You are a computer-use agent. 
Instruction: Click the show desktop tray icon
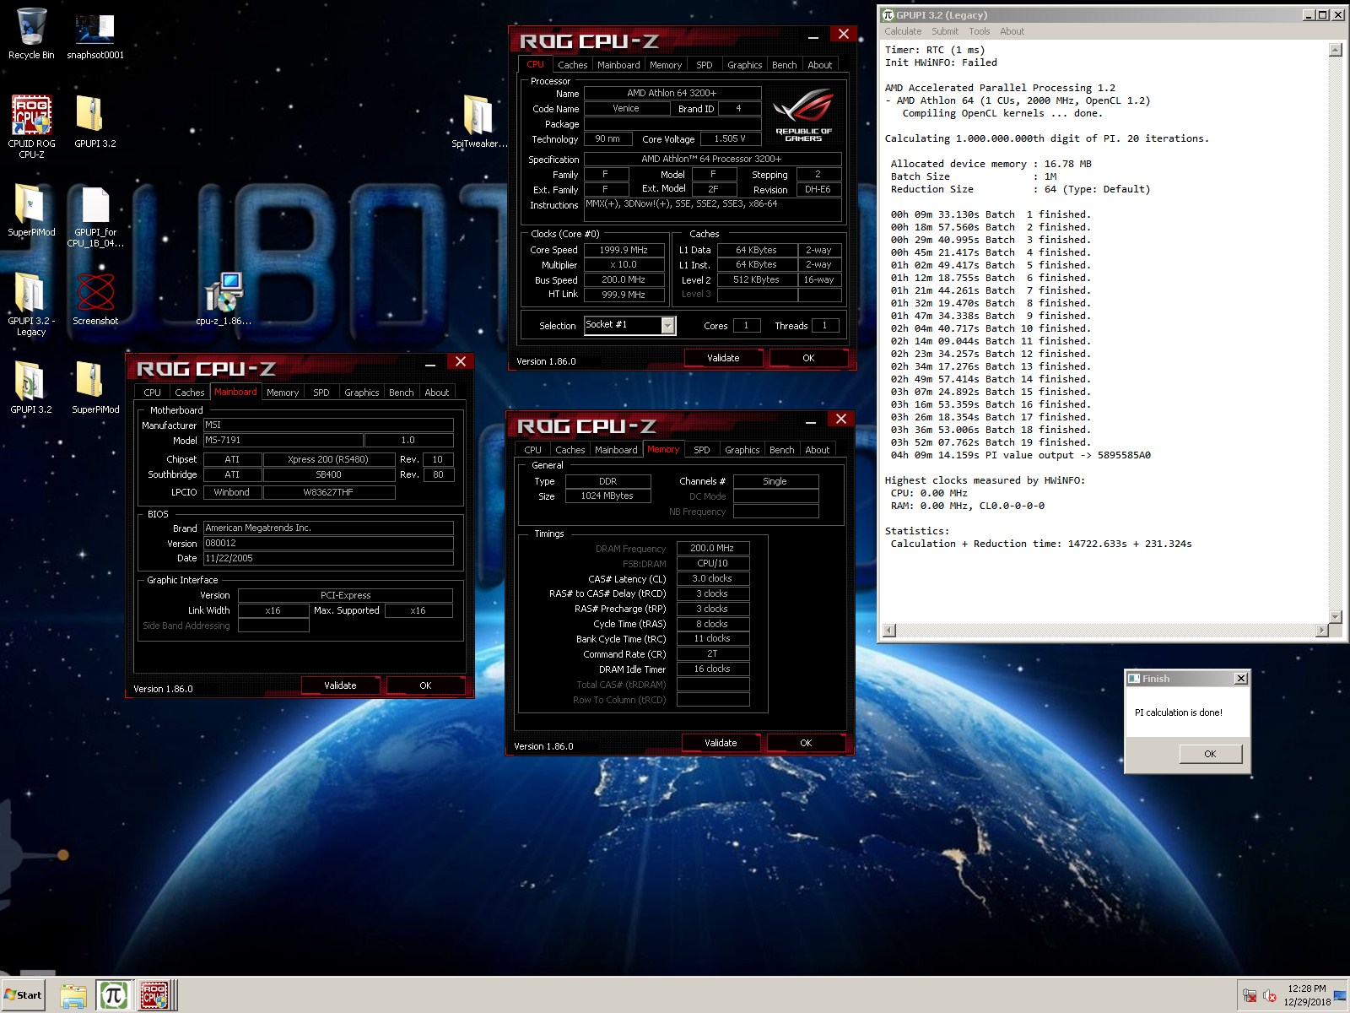[1340, 996]
